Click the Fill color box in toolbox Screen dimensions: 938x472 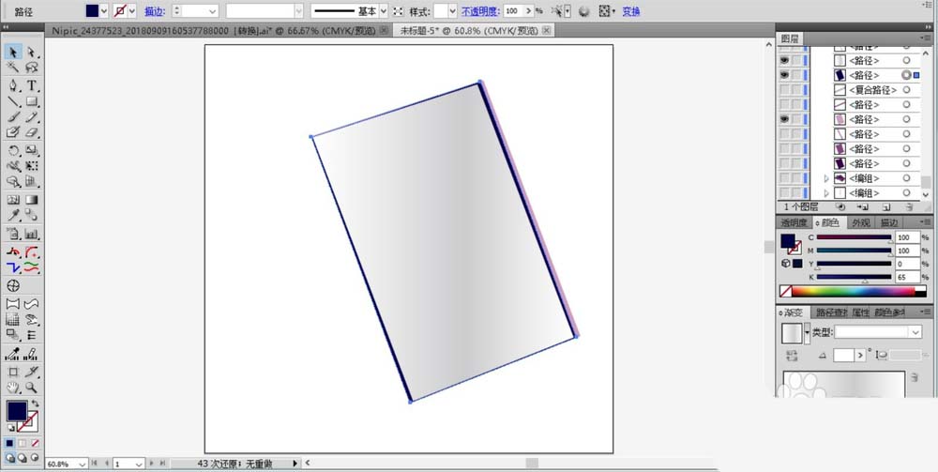tap(17, 411)
